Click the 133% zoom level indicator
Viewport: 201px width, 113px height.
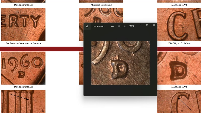[132, 26]
